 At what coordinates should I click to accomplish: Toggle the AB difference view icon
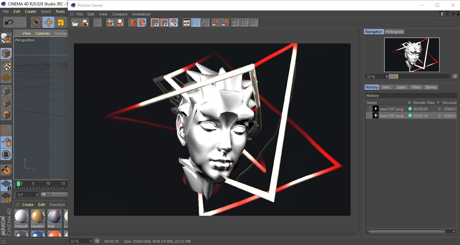pyautogui.click(x=196, y=23)
